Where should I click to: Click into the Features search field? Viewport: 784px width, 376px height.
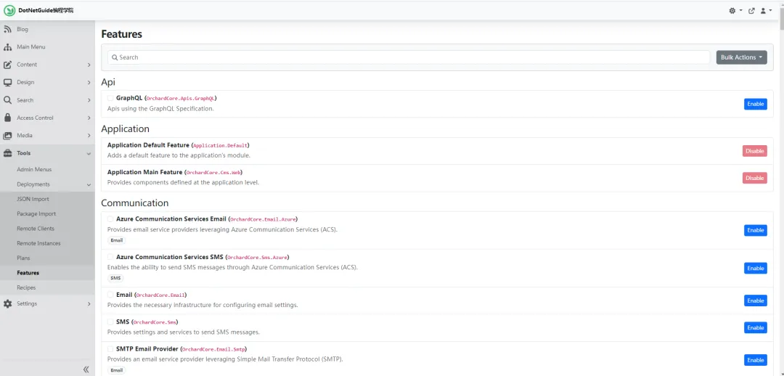tap(409, 57)
